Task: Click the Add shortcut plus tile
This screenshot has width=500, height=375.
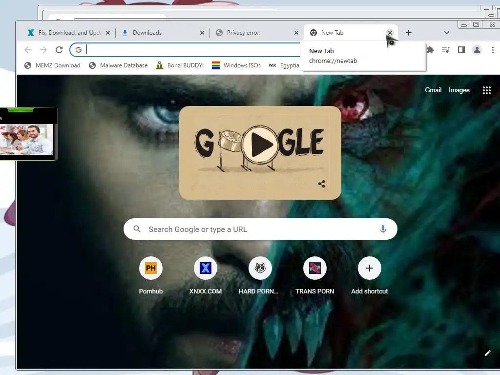Action: click(370, 268)
